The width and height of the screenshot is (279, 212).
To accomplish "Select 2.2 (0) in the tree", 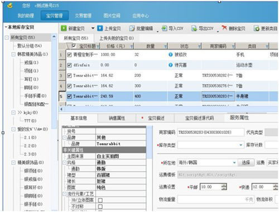I will tap(30, 146).
